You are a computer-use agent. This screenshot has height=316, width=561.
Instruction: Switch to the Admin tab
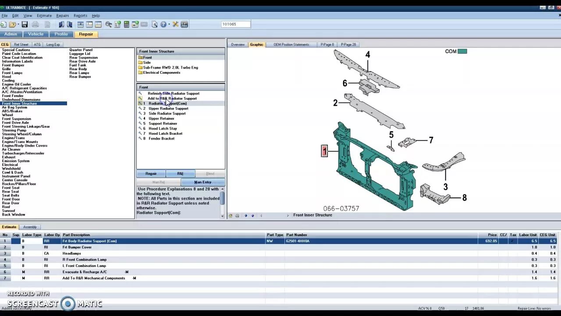[x=11, y=34]
